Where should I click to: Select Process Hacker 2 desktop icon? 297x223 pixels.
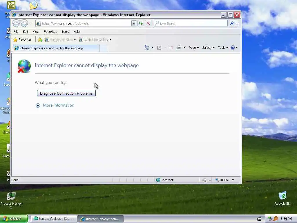tap(11, 200)
